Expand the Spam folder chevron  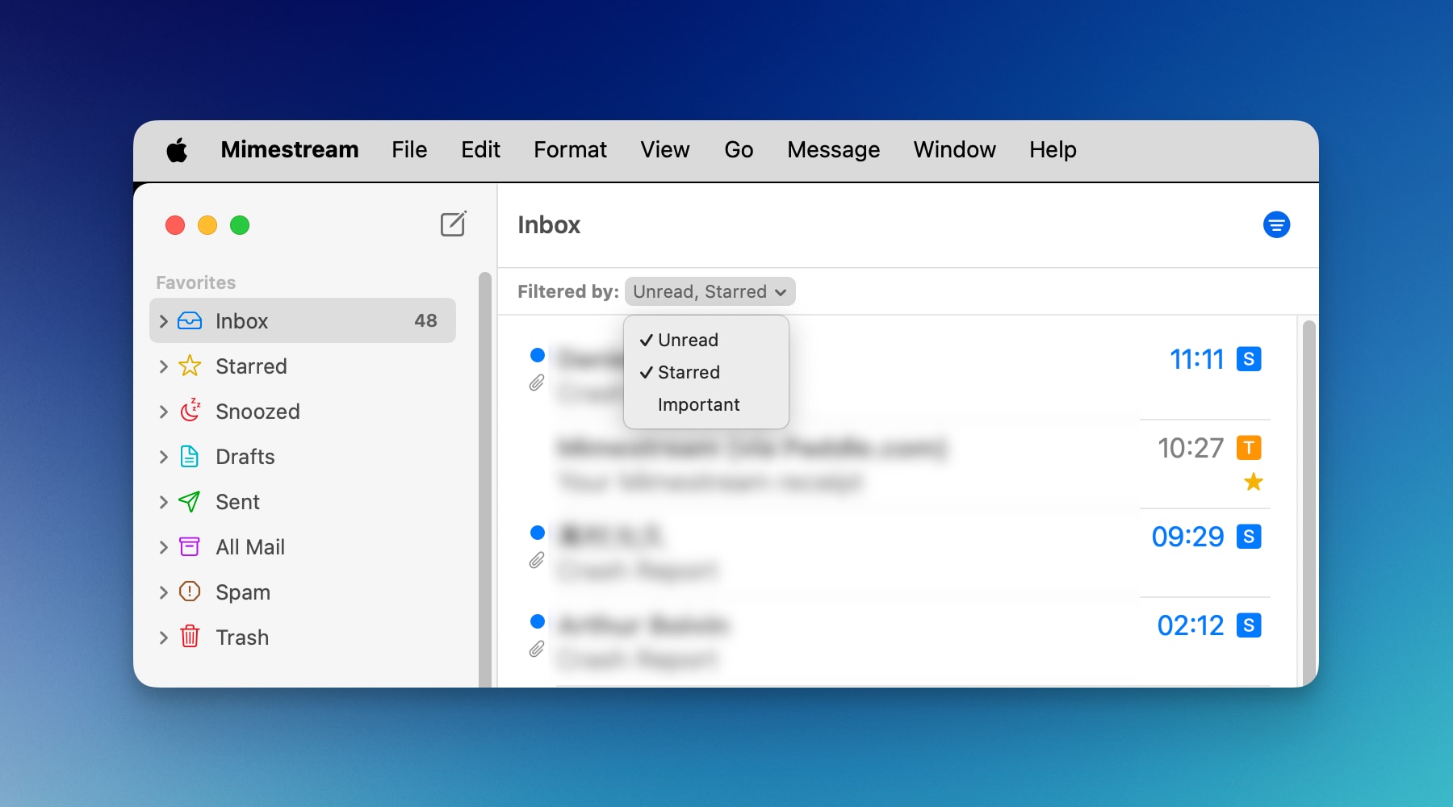point(164,592)
